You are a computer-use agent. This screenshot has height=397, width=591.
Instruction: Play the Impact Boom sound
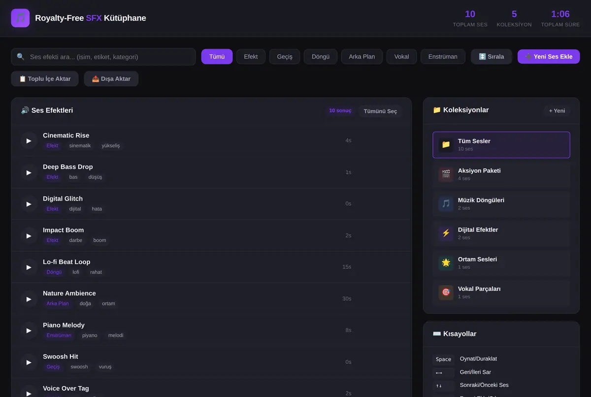pyautogui.click(x=29, y=235)
